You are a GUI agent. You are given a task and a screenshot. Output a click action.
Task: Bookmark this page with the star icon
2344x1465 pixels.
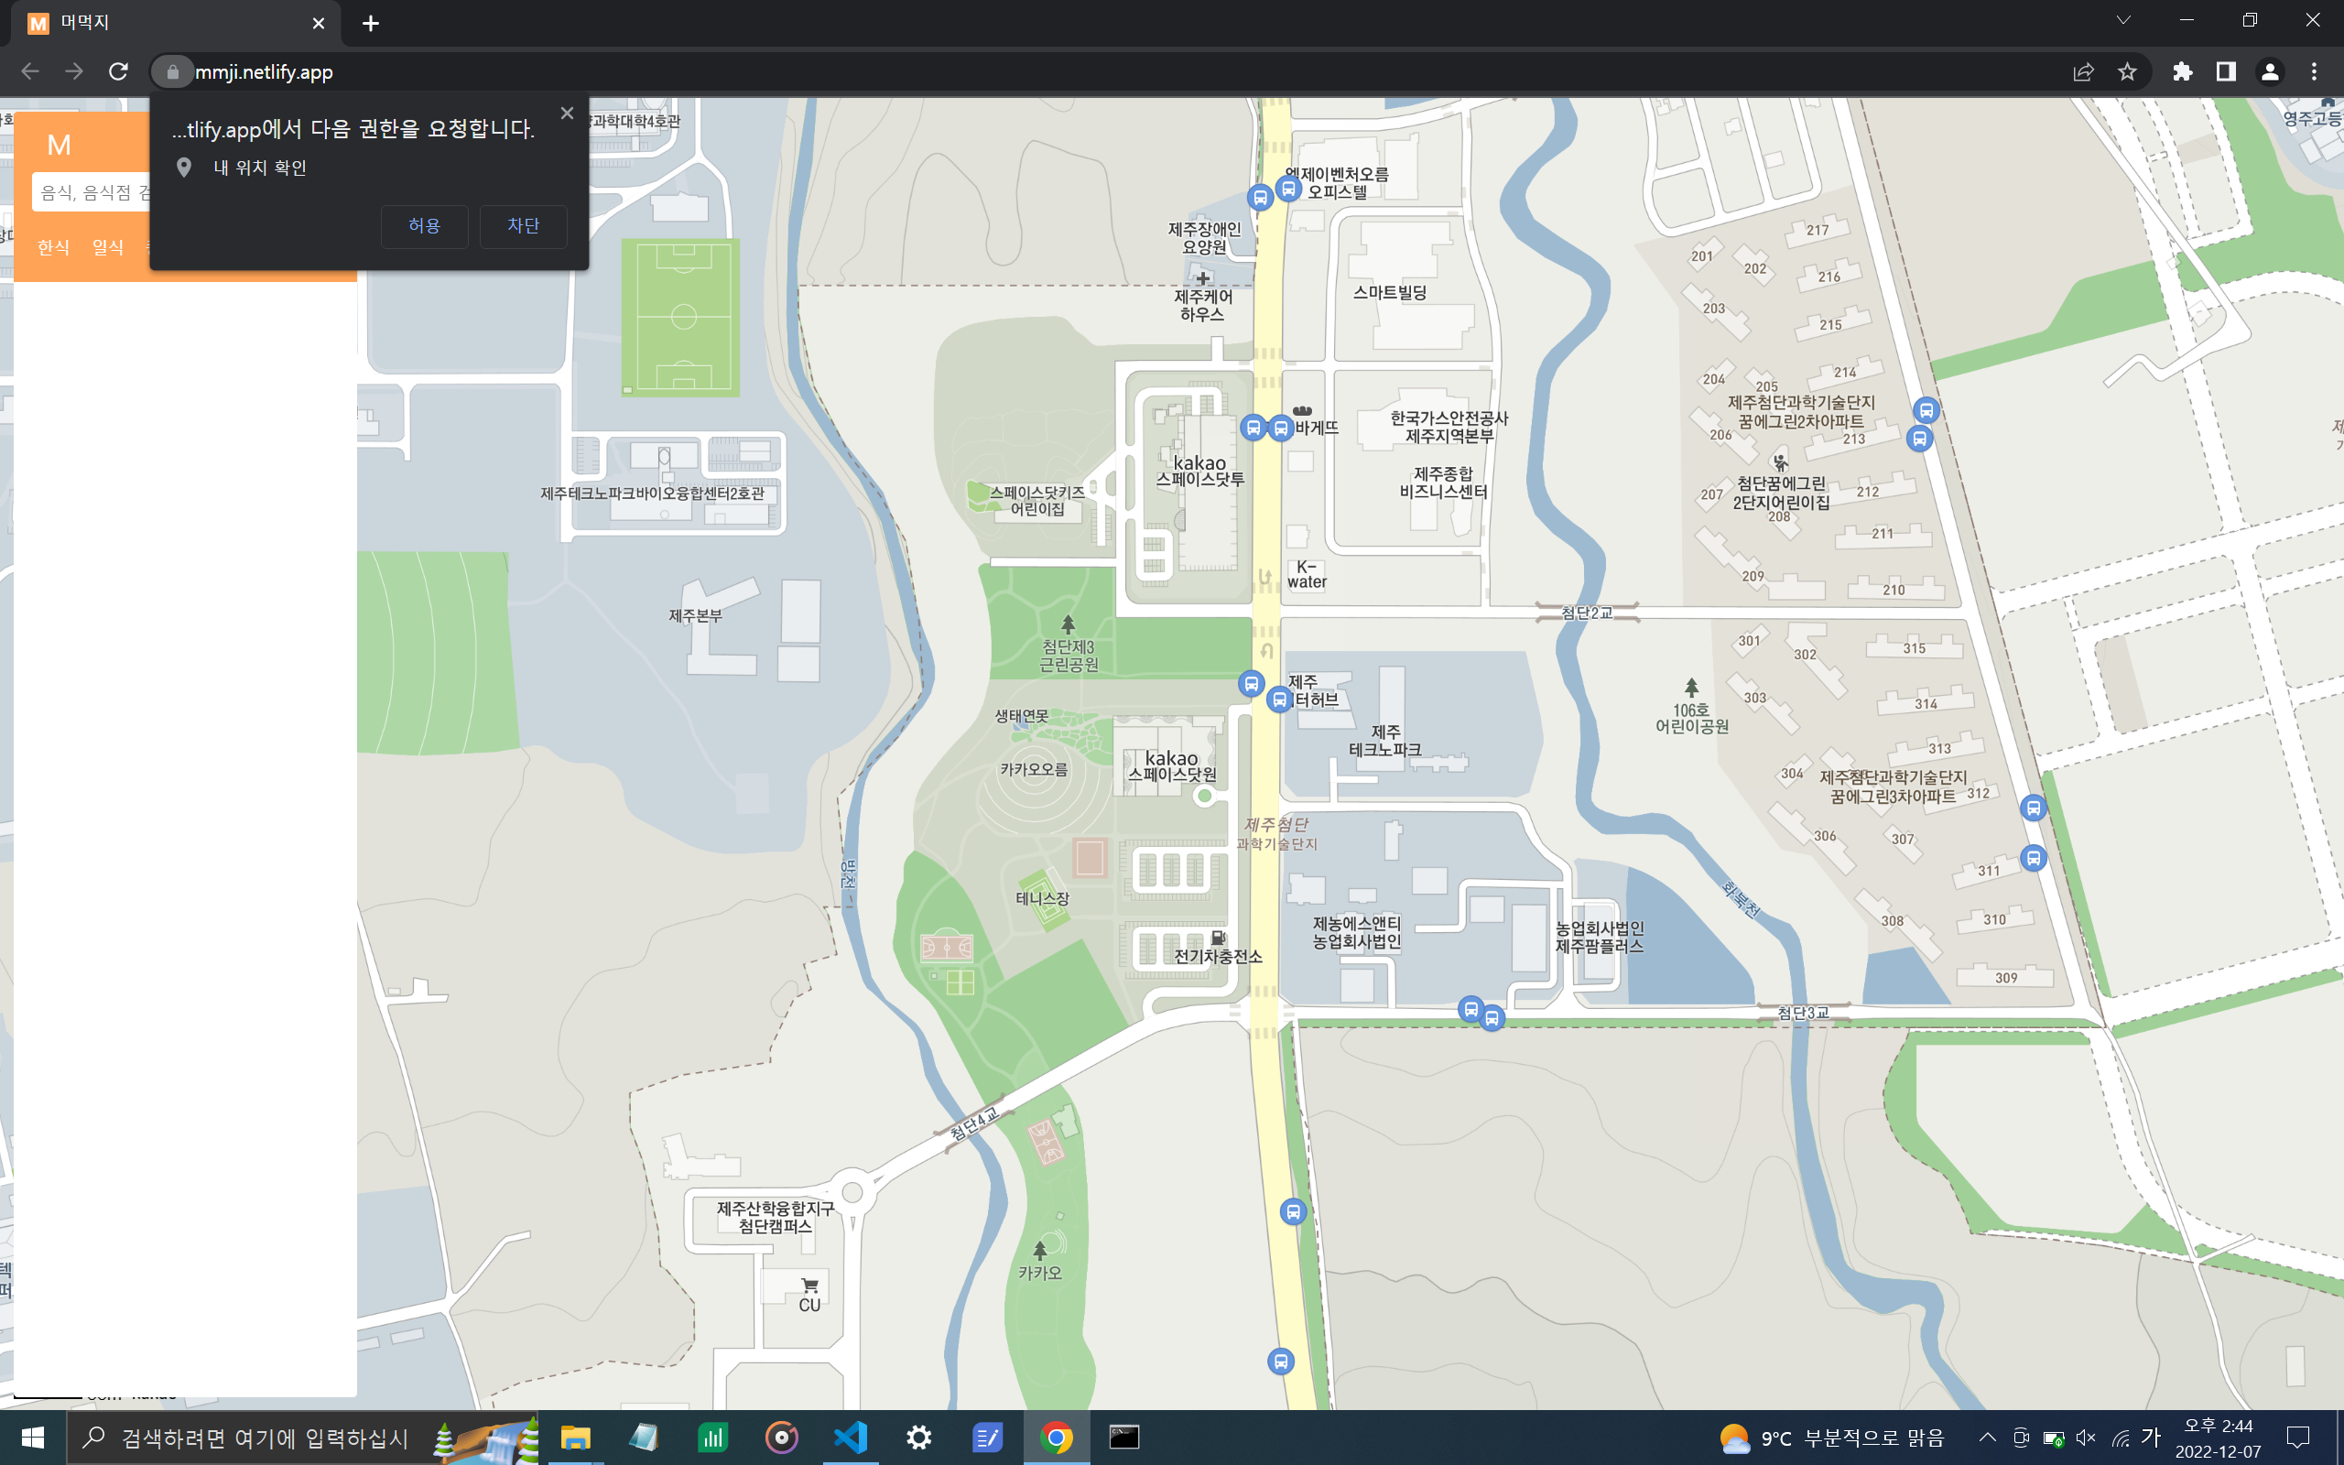click(2127, 71)
